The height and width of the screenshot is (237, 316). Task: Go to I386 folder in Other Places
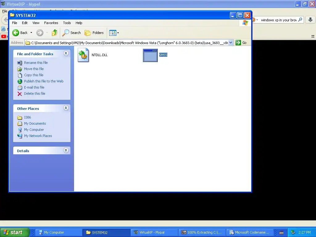pyautogui.click(x=27, y=117)
